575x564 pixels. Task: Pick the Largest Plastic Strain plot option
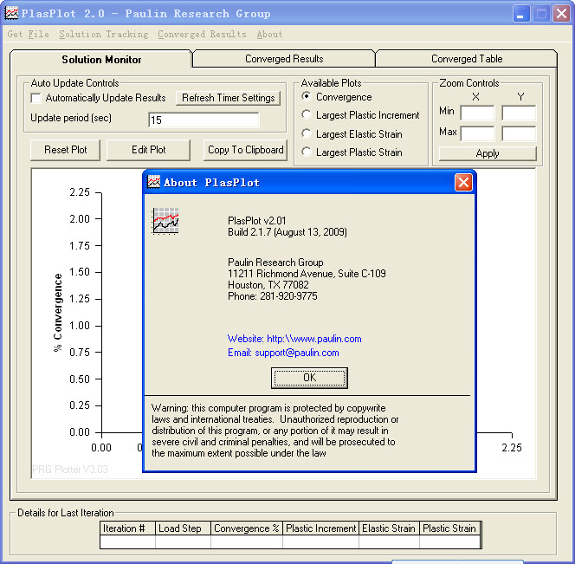[307, 152]
